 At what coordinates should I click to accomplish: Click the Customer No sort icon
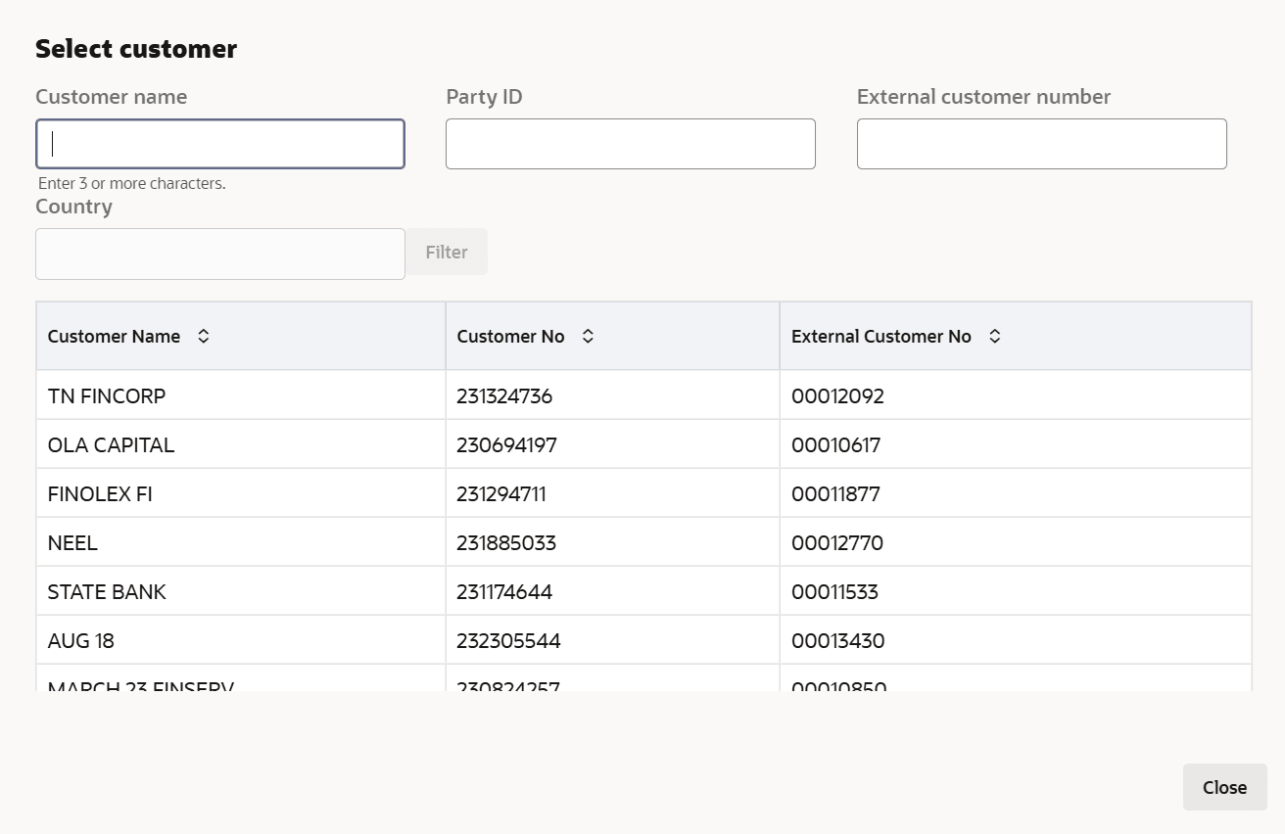tap(588, 336)
